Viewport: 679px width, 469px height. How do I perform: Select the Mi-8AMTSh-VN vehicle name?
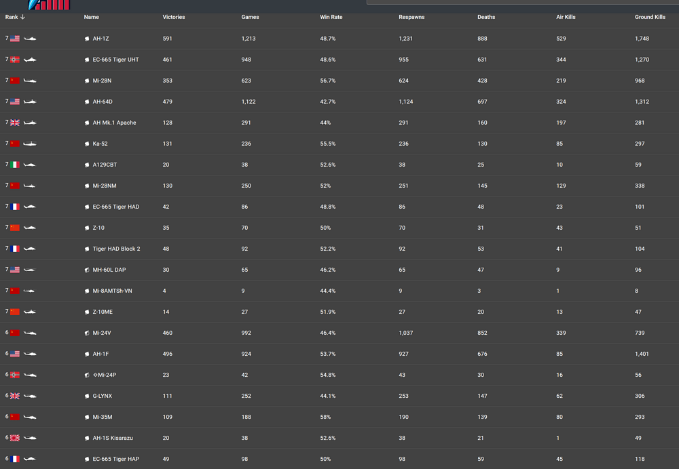[x=112, y=291]
